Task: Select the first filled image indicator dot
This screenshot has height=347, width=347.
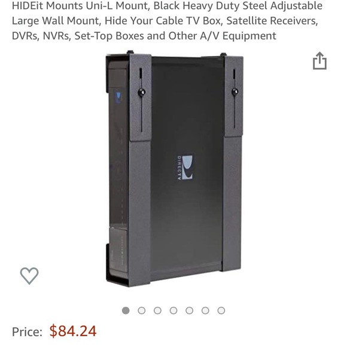Action: pyautogui.click(x=126, y=311)
